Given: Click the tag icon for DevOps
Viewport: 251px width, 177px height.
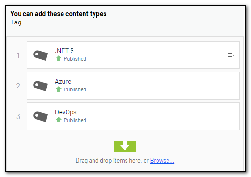Looking at the screenshot, I should pos(41,117).
